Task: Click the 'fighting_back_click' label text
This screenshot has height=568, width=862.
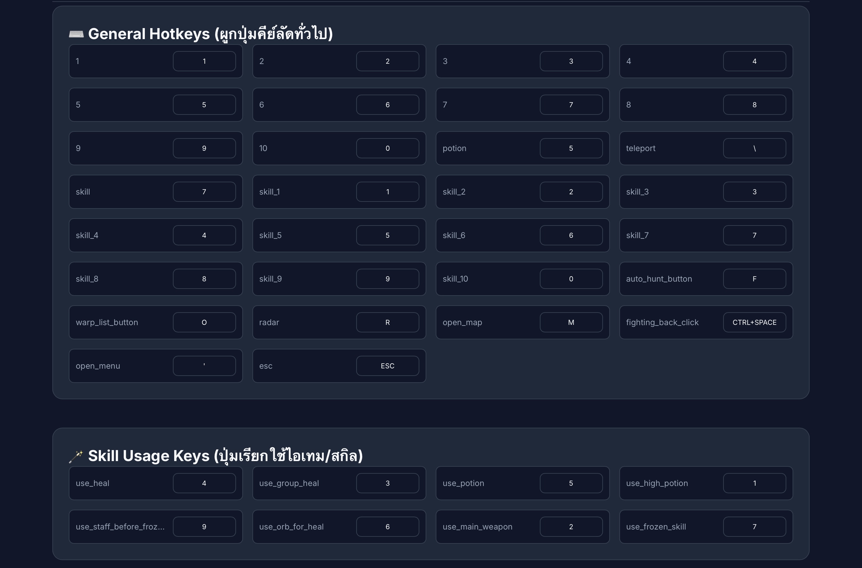Action: click(x=662, y=322)
